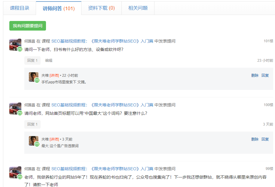Click the question text 请问一下老师，扫书有什么好的方法
The height and width of the screenshot is (187, 275).
[74, 49]
